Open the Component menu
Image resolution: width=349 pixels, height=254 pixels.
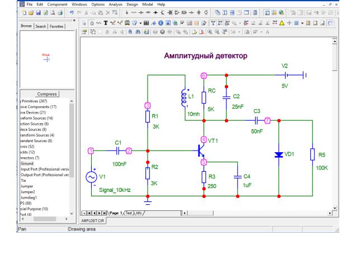pos(57,4)
